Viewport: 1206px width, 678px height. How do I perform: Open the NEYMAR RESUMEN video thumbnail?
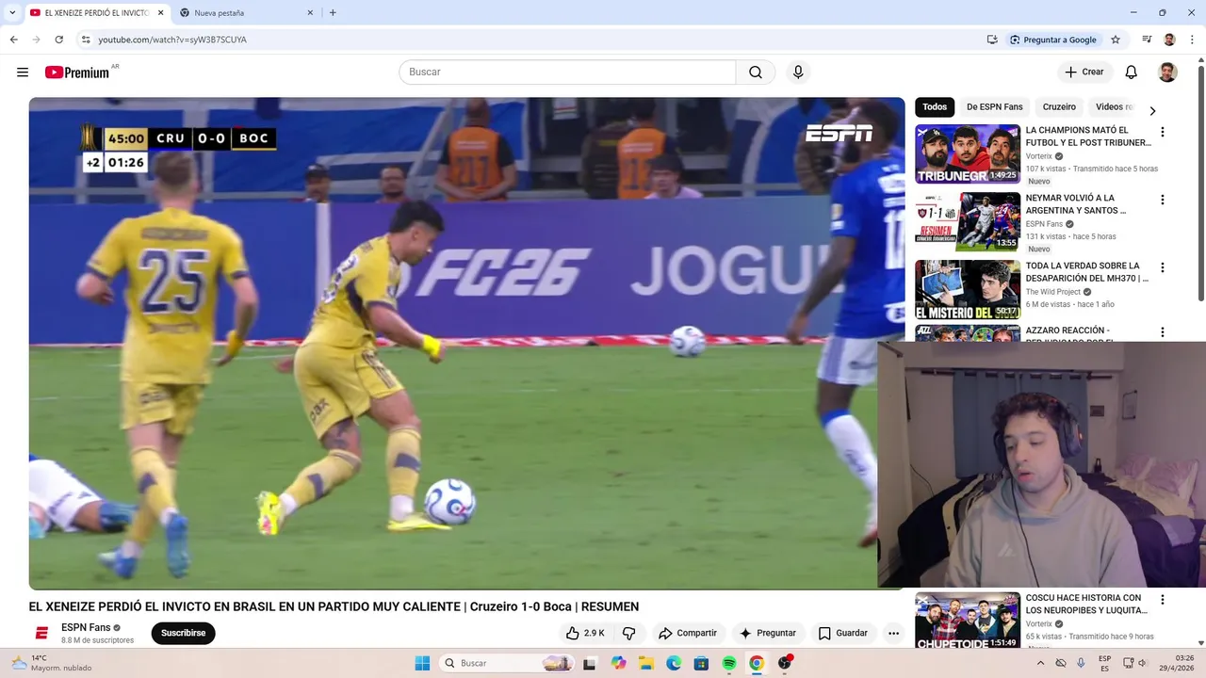pyautogui.click(x=968, y=221)
